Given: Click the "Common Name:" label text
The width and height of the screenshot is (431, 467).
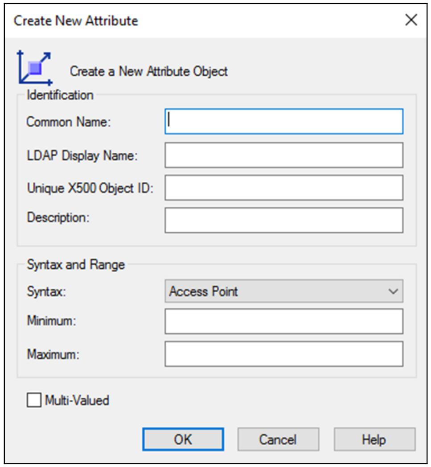Looking at the screenshot, I should click(68, 122).
